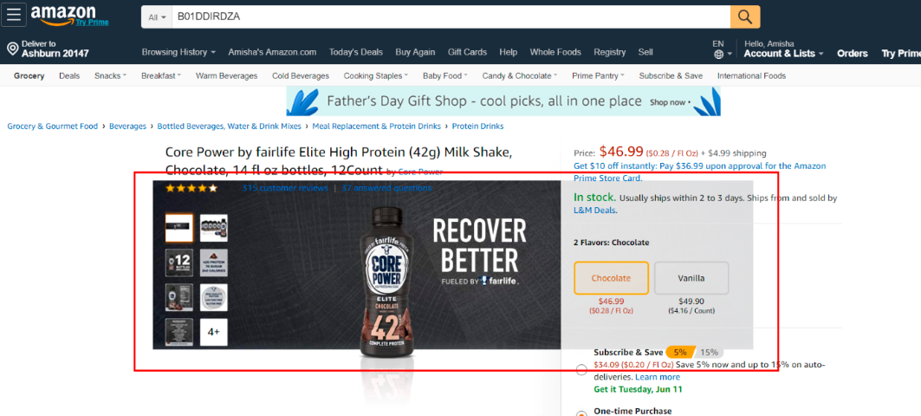This screenshot has width=921, height=416.
Task: Open the All search category dropdown
Action: tap(157, 17)
